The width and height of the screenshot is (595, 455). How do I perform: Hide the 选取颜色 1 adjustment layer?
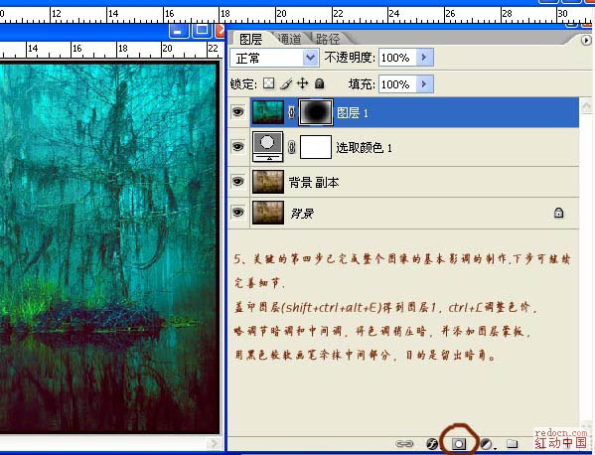pyautogui.click(x=238, y=146)
